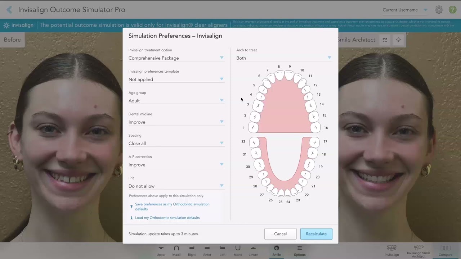Expand Current Username menu
Screen dimensions: 461x259
coord(405,10)
